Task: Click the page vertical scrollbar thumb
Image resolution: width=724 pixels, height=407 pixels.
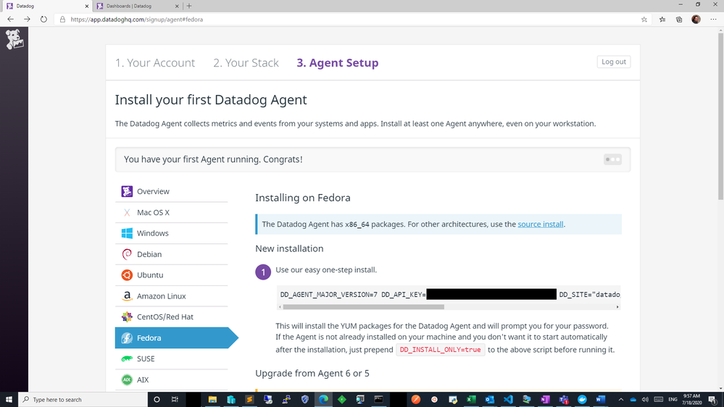Action: point(720,117)
